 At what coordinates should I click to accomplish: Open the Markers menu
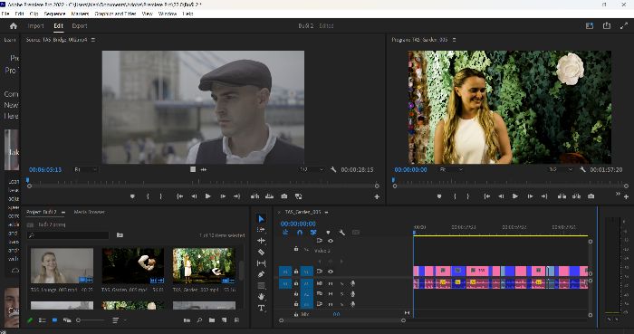(80, 14)
